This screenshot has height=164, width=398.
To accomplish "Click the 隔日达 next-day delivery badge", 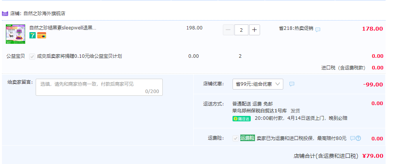I will pyautogui.click(x=242, y=119).
